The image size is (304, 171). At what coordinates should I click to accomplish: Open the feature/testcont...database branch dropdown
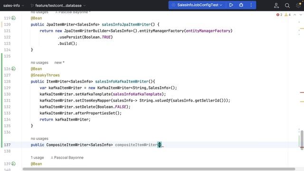[x=58, y=6]
